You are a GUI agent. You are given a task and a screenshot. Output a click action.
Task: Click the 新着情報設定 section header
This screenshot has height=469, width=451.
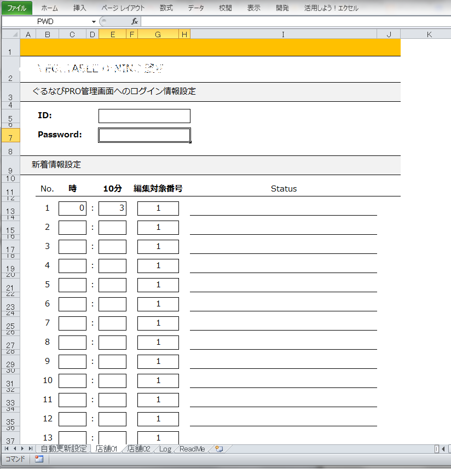56,165
